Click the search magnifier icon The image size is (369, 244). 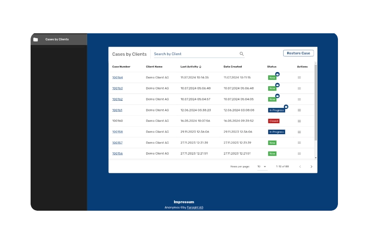(242, 54)
